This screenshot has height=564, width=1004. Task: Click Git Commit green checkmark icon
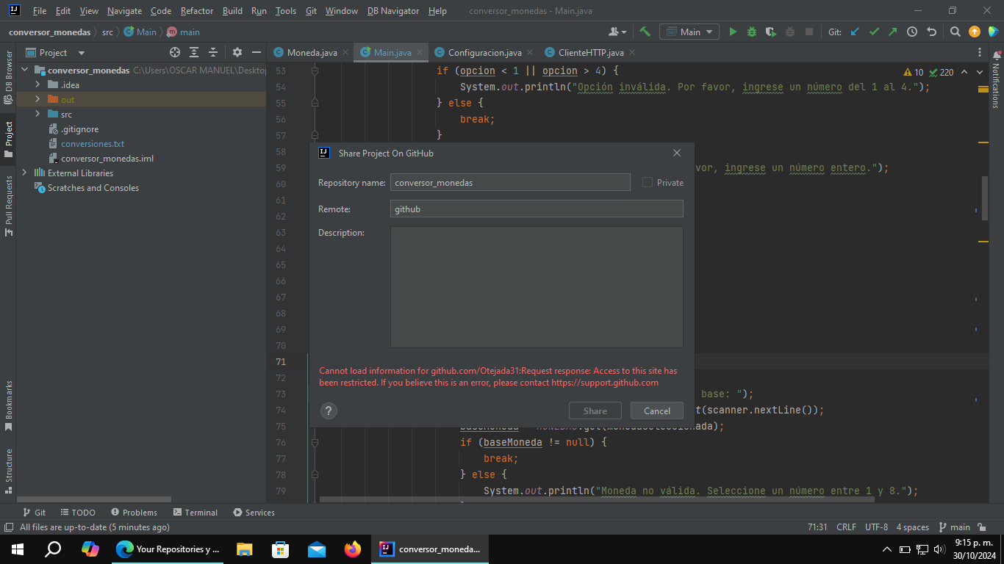(x=874, y=32)
